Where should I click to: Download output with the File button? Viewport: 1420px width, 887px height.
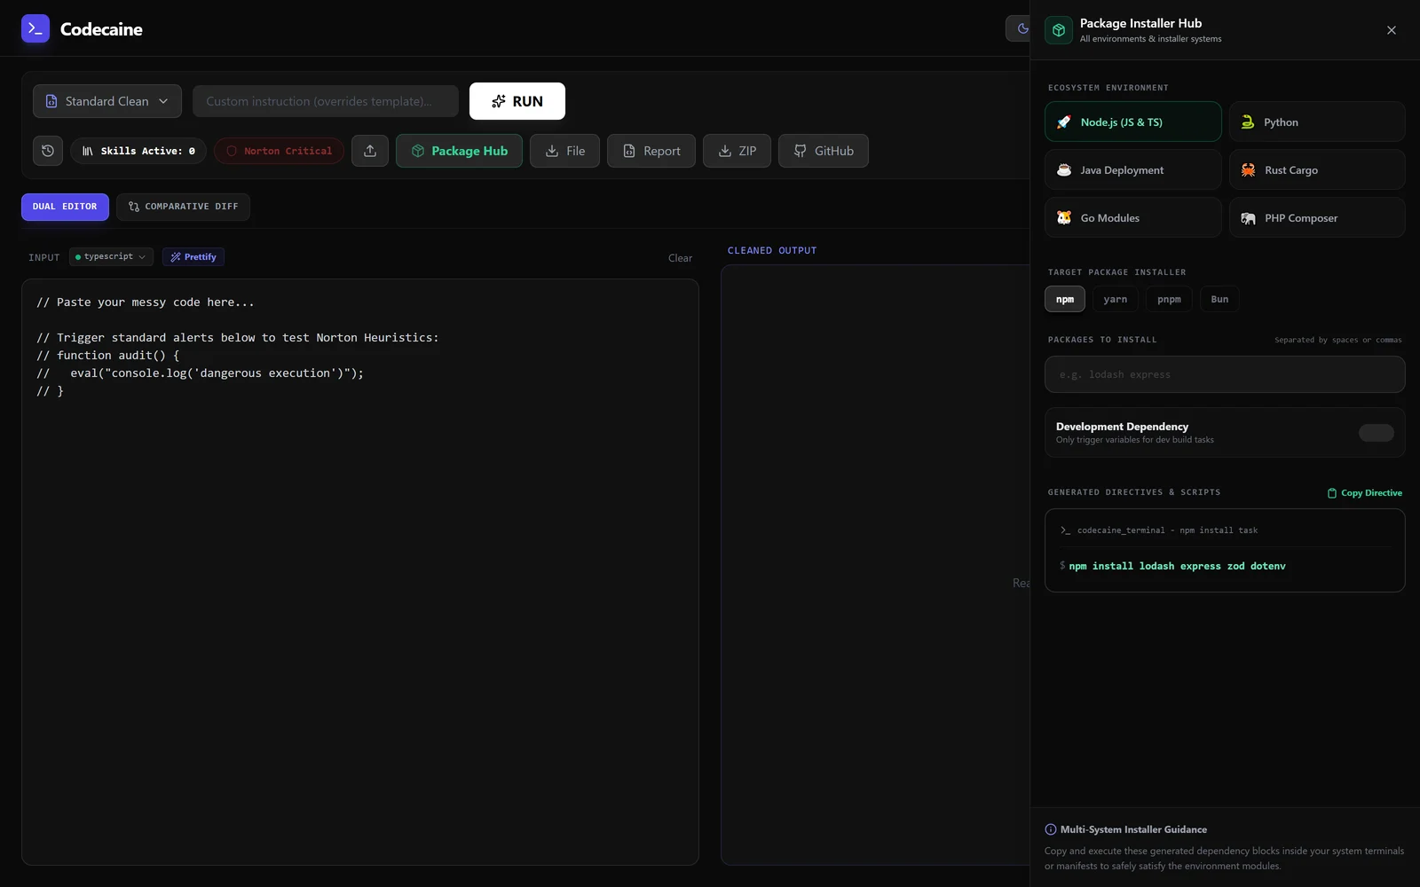coord(564,151)
